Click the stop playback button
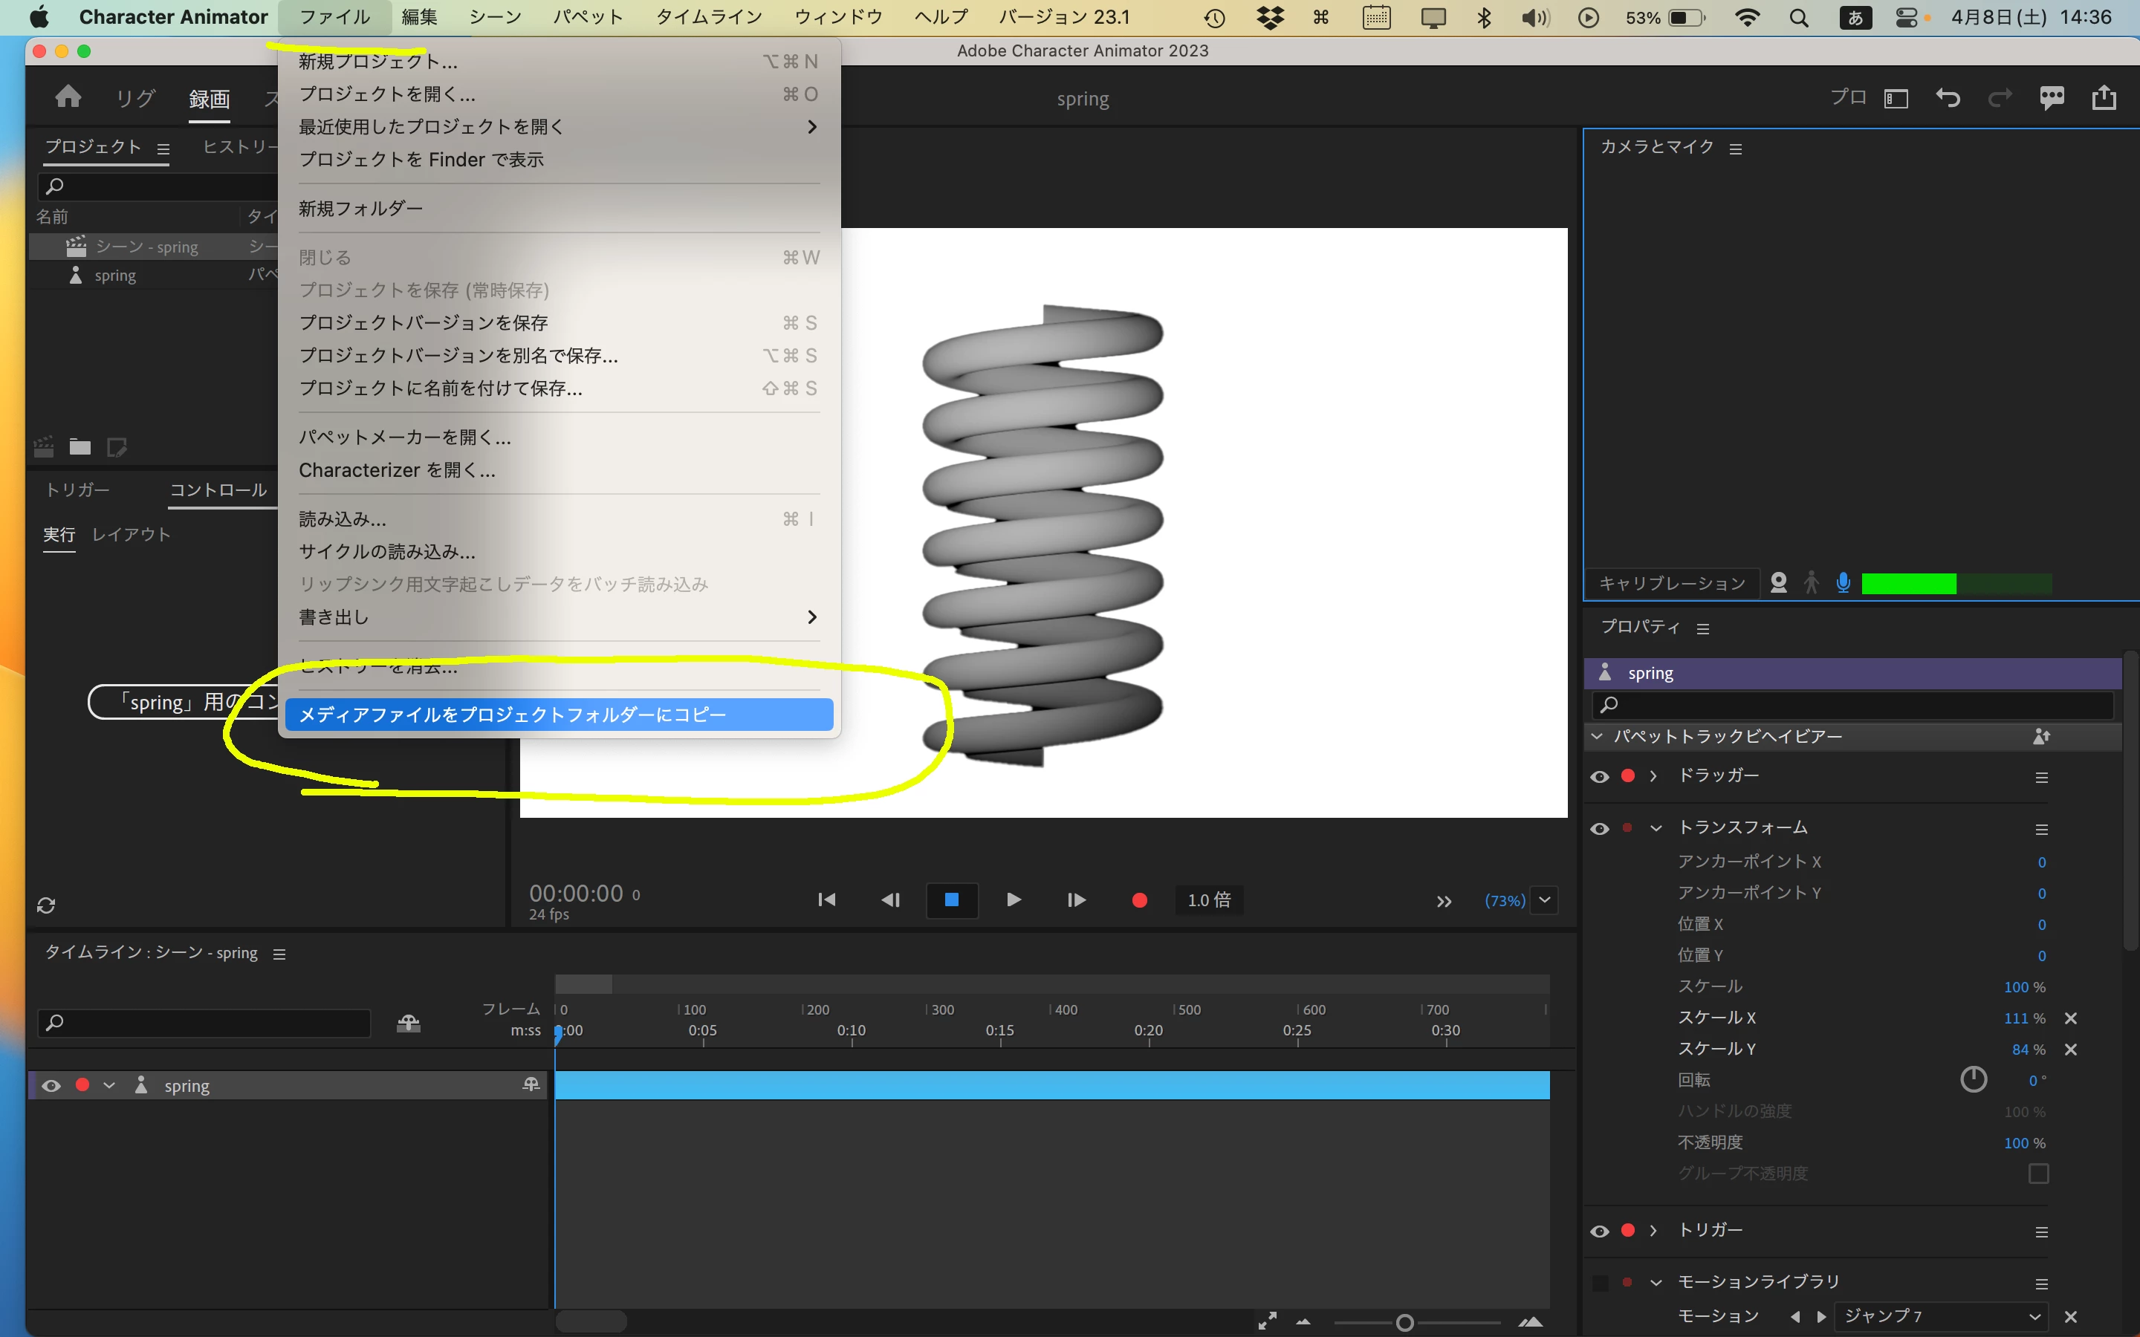The height and width of the screenshot is (1337, 2140). click(x=952, y=900)
